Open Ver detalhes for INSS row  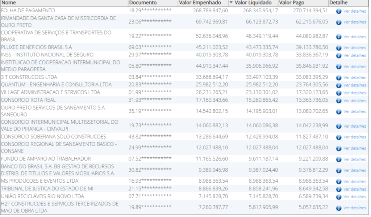pyautogui.click(x=355, y=55)
